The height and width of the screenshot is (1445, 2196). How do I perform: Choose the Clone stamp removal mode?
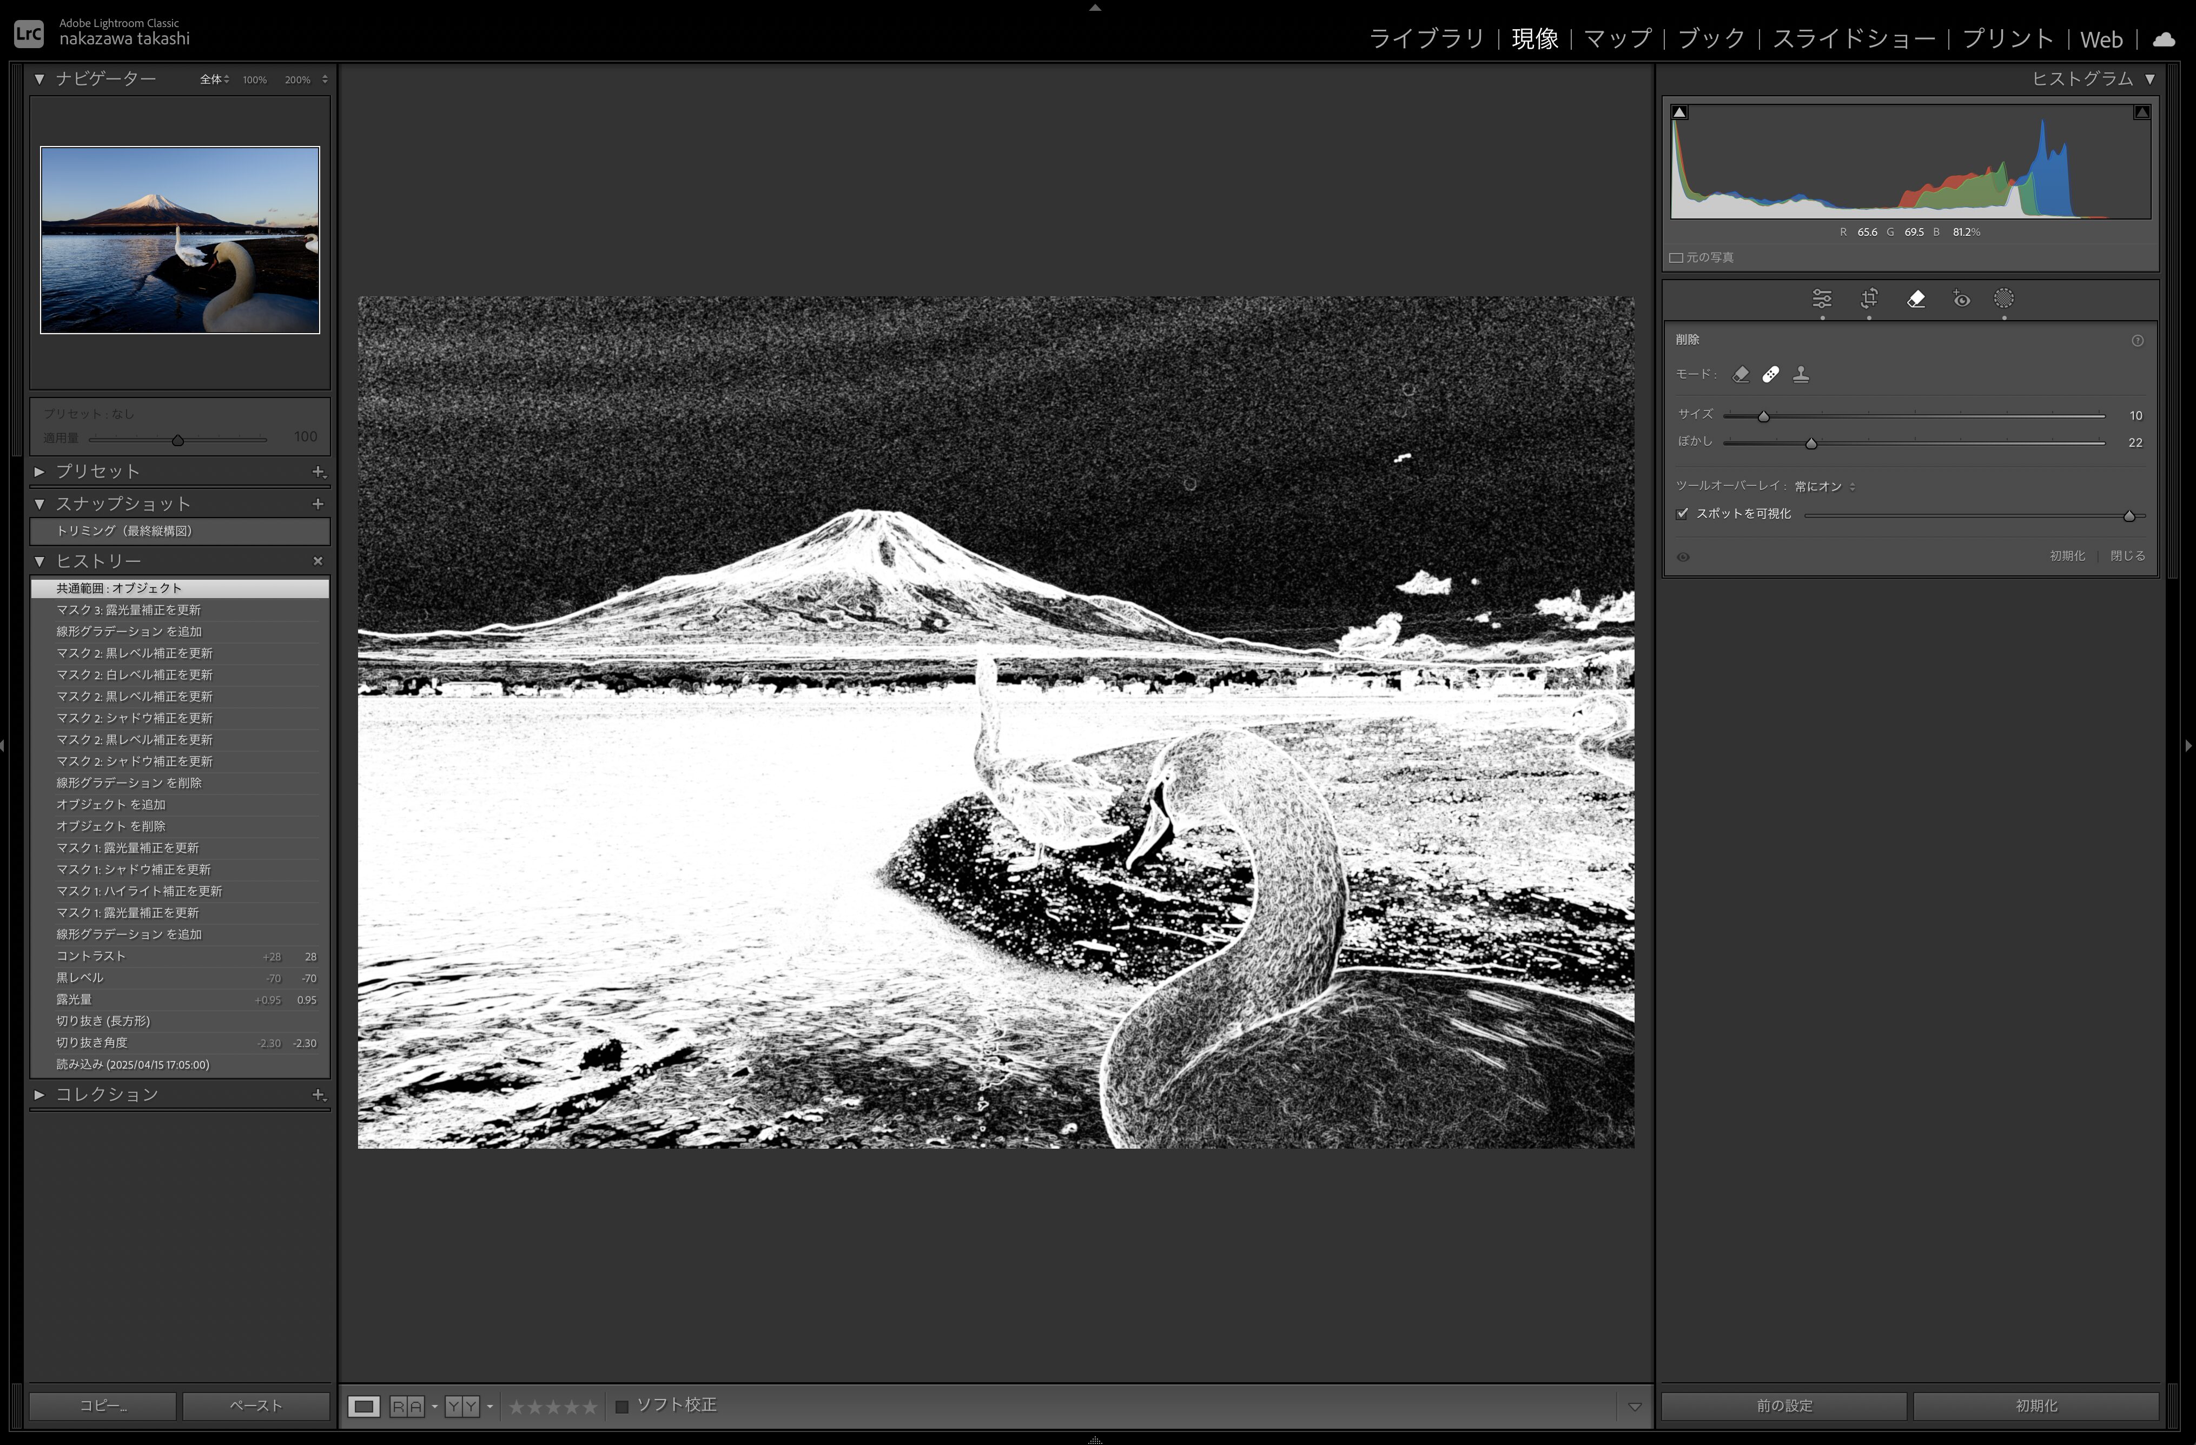1800,375
